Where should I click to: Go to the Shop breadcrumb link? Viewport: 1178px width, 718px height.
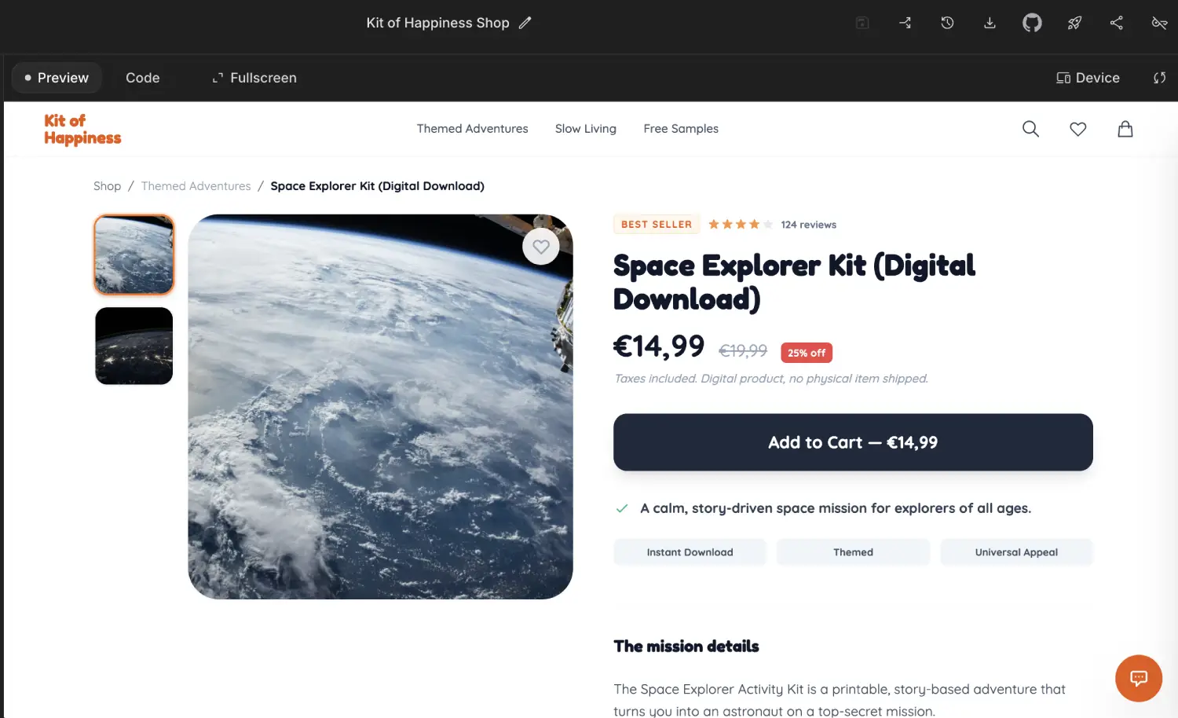pos(107,186)
